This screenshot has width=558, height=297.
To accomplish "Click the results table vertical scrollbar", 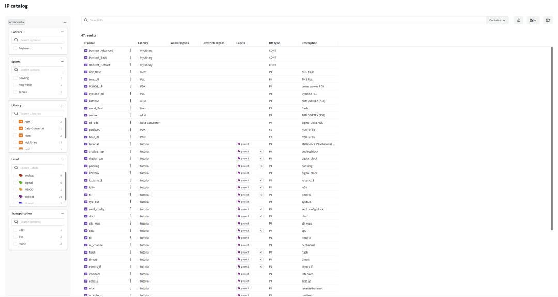I will pyautogui.click(x=552, y=138).
